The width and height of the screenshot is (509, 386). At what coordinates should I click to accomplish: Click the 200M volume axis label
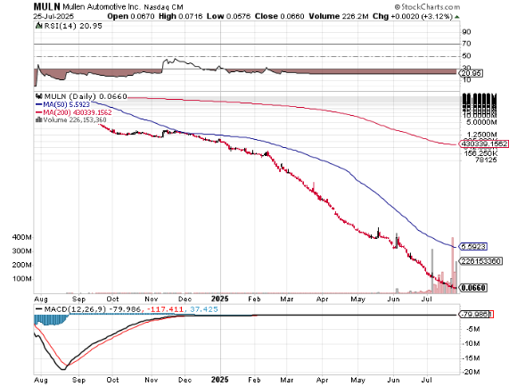click(x=22, y=265)
